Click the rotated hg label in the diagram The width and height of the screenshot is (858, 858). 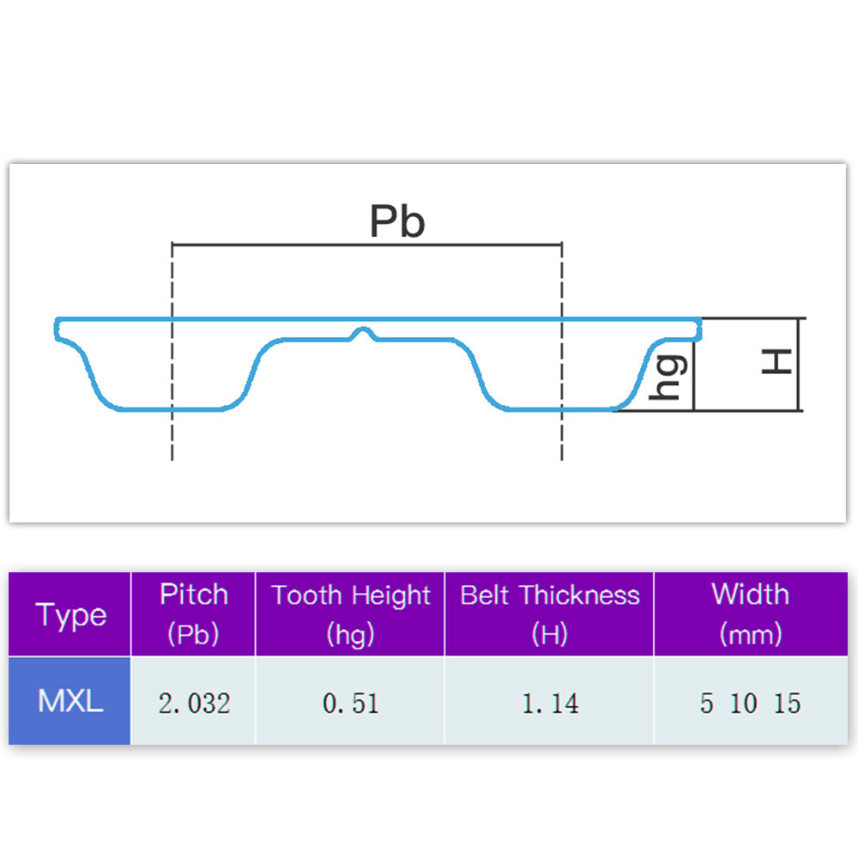click(x=668, y=378)
